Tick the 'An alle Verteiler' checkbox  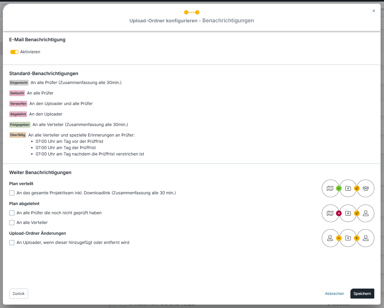(x=12, y=223)
